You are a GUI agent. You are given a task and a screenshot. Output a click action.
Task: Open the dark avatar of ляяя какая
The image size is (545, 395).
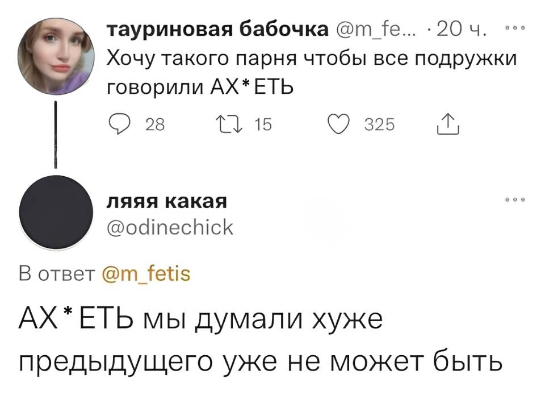pyautogui.click(x=56, y=211)
